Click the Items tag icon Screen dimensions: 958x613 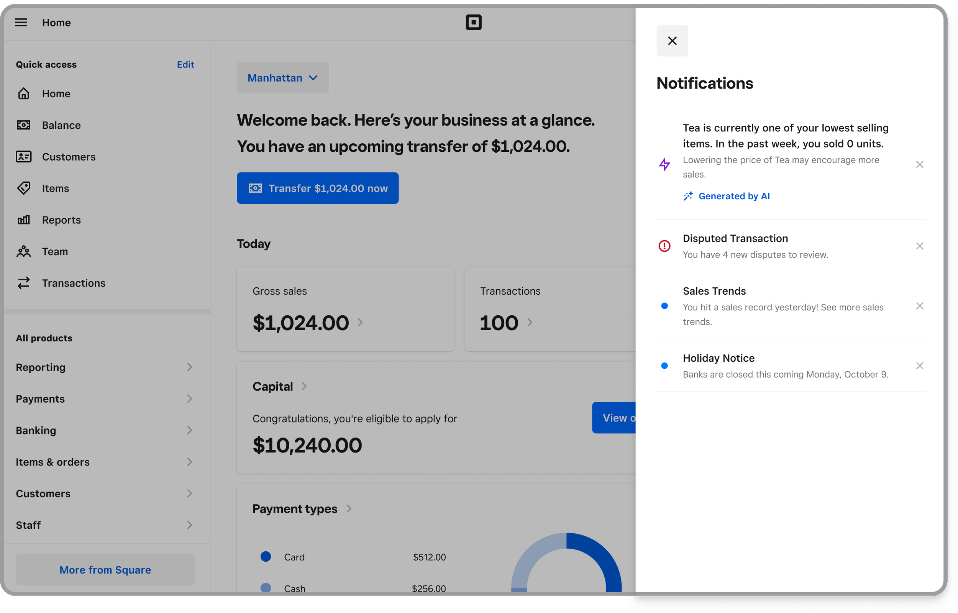tap(24, 188)
